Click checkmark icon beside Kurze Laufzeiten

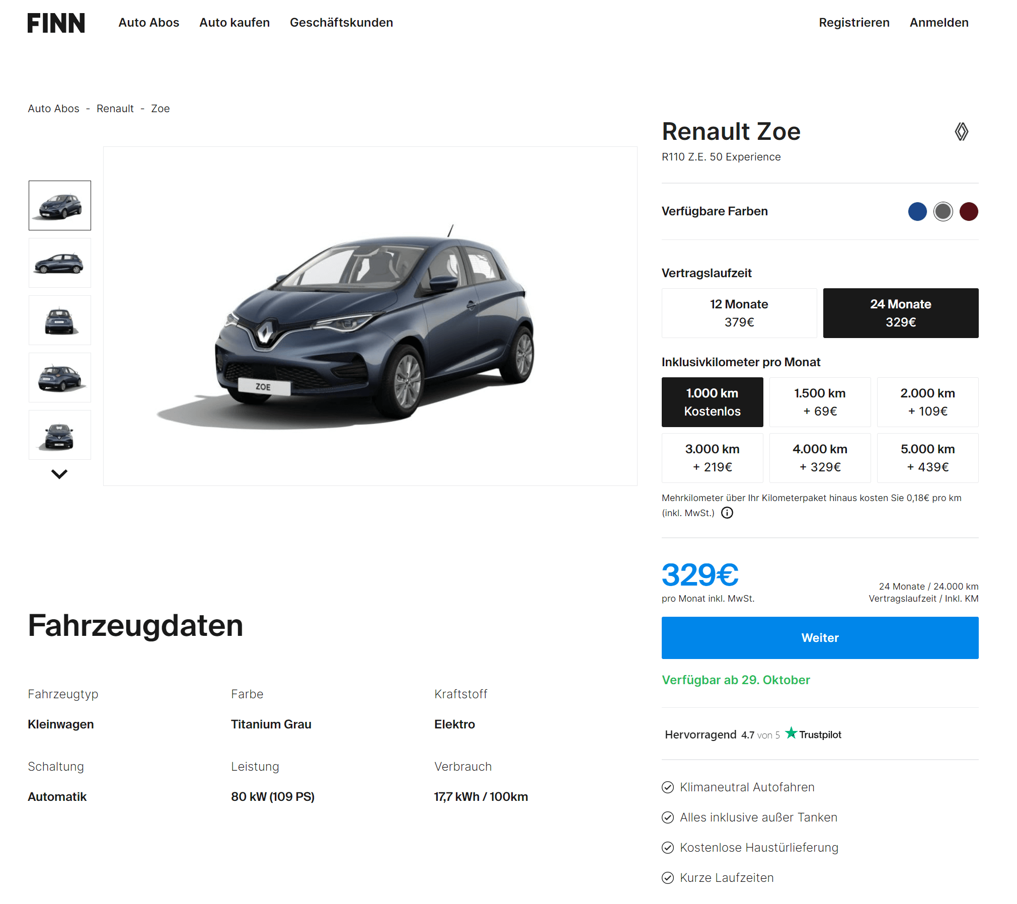[x=668, y=878]
